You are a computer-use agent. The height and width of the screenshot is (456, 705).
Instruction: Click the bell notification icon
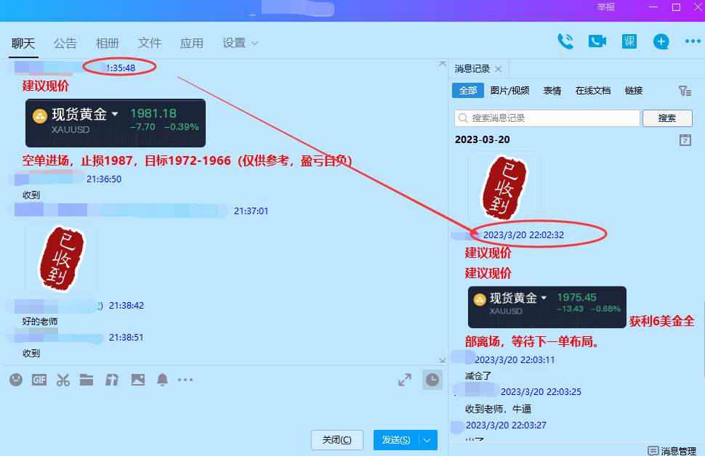(x=162, y=380)
